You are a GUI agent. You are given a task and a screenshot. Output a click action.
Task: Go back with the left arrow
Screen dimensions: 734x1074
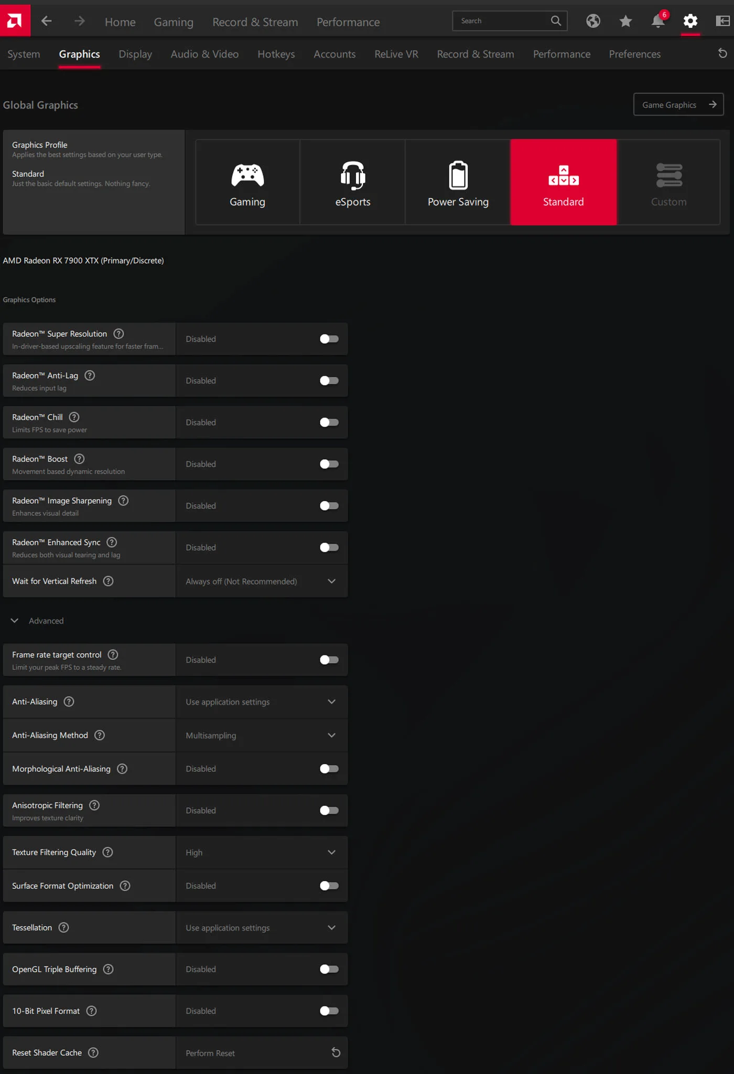(x=46, y=21)
